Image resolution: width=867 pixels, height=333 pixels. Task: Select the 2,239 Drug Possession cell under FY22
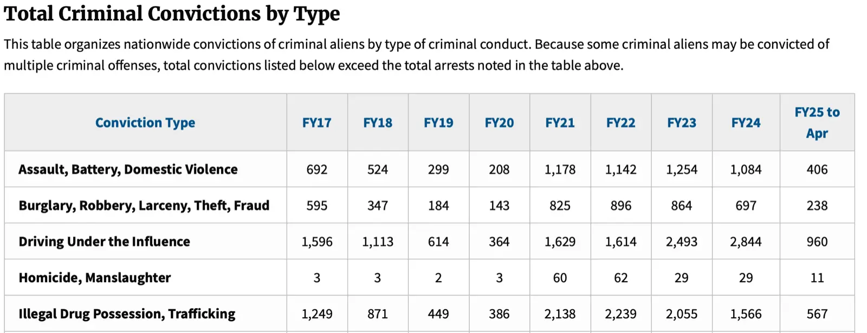click(x=620, y=314)
